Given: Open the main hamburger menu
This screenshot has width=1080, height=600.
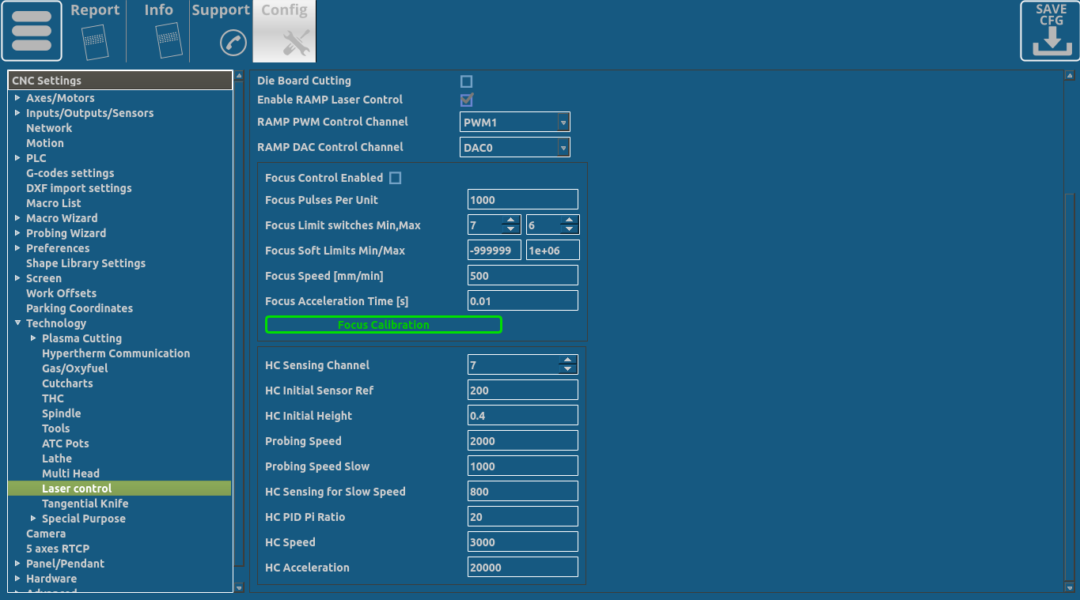Looking at the screenshot, I should [32, 32].
